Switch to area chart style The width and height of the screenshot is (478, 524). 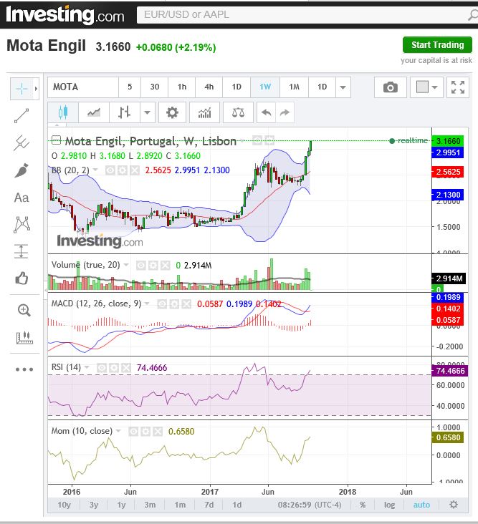(94, 112)
